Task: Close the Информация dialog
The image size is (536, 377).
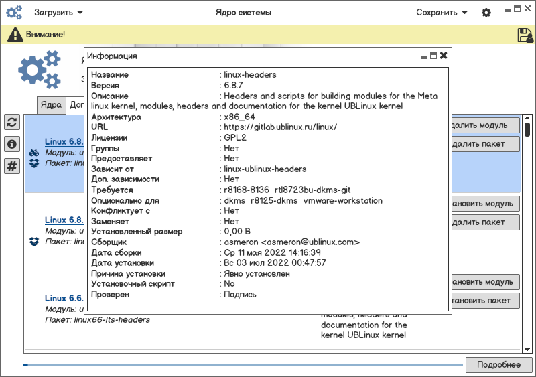Action: (444, 56)
